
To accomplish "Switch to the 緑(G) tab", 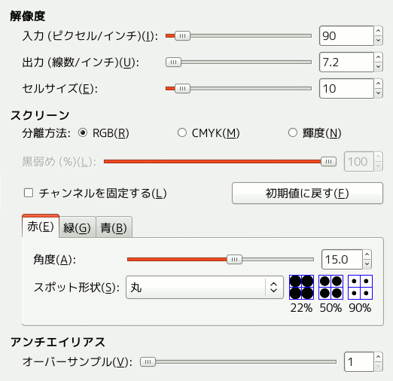I will tap(78, 227).
